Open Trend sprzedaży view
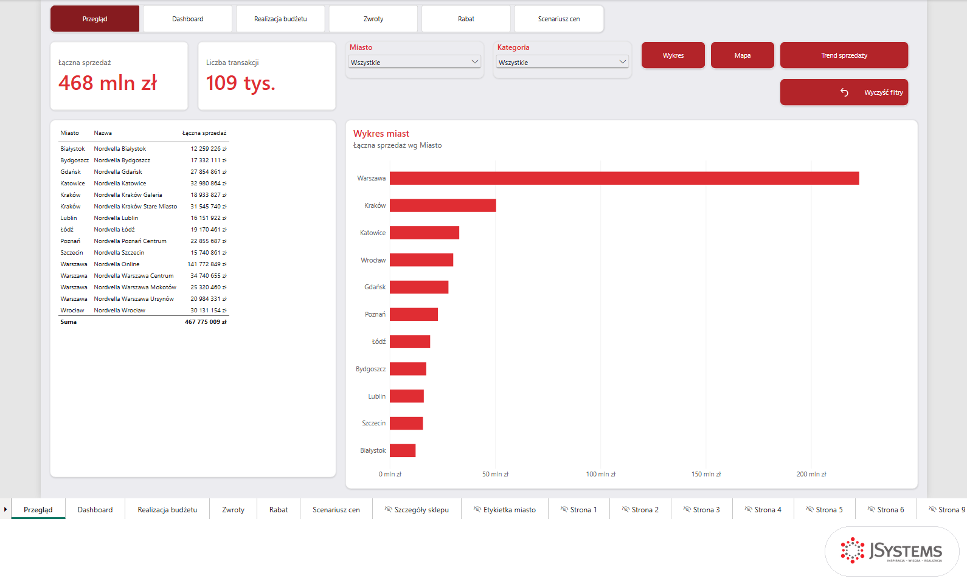 coord(844,55)
